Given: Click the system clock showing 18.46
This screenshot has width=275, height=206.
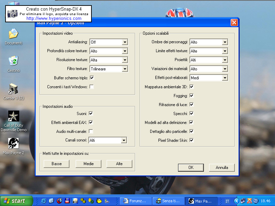Looking at the screenshot, I should pos(265,201).
